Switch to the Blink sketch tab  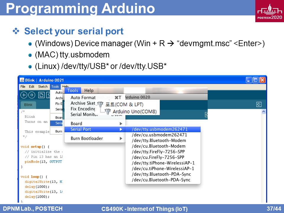click(28, 105)
